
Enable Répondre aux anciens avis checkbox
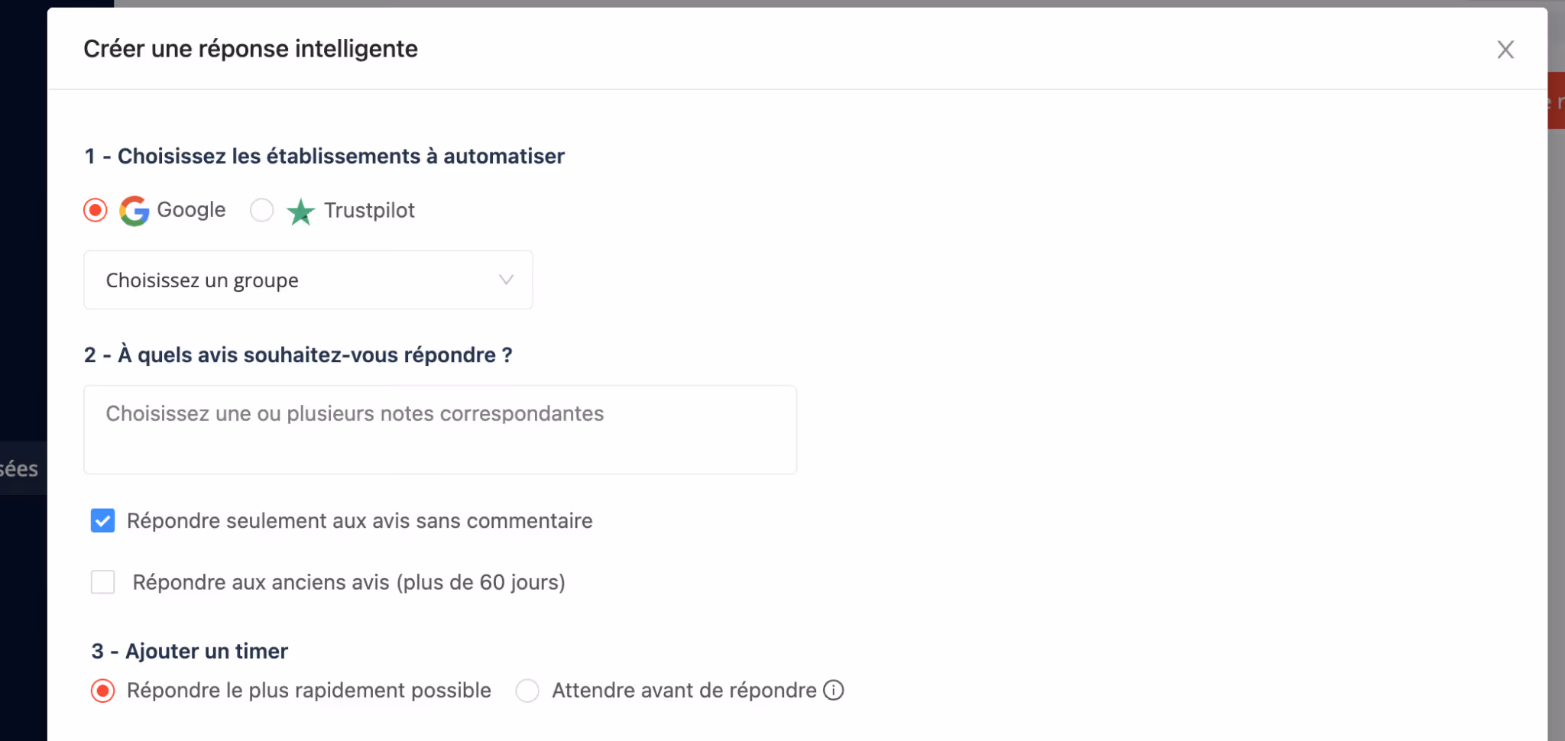pos(103,582)
